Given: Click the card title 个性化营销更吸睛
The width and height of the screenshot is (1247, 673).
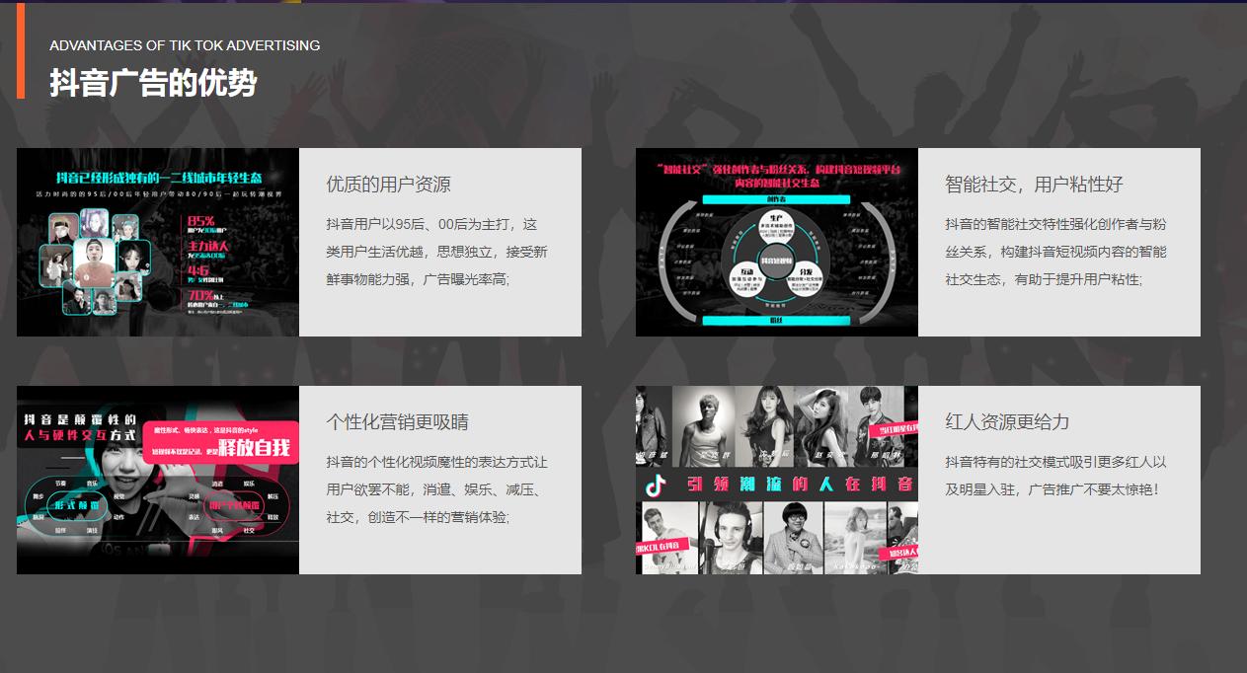Looking at the screenshot, I should coord(398,422).
